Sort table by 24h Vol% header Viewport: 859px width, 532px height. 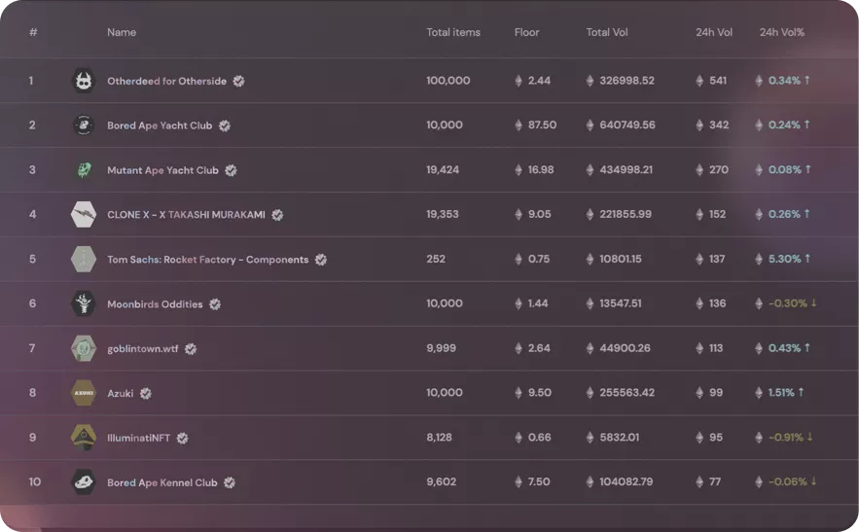point(782,32)
